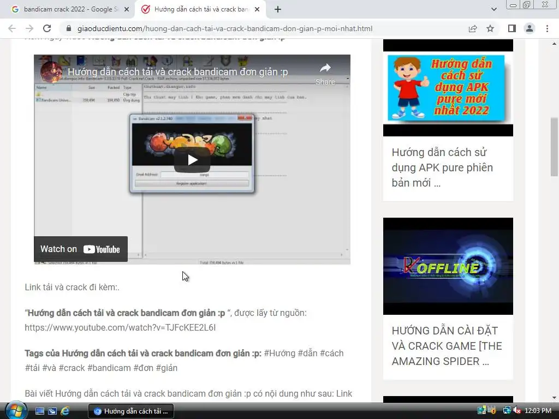The width and height of the screenshot is (559, 419).
Task: Share this page from address bar
Action: 473,28
